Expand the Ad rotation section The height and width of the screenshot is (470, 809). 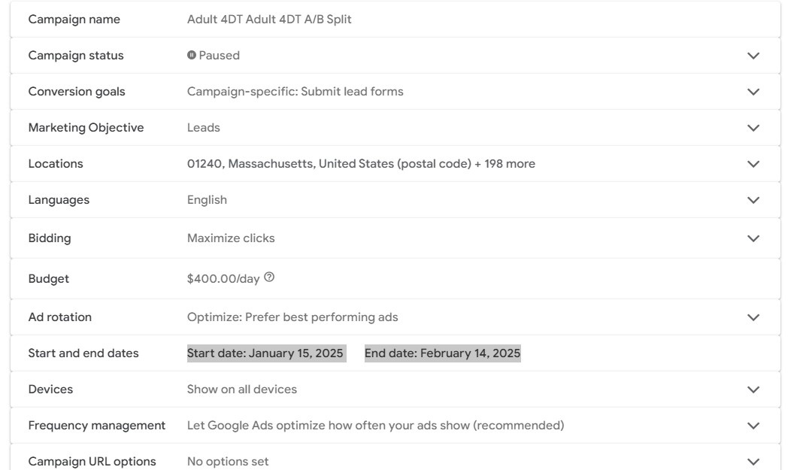pyautogui.click(x=753, y=317)
